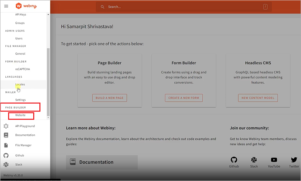
Task: Open the hamburger menu icon
Action: click(6, 6)
